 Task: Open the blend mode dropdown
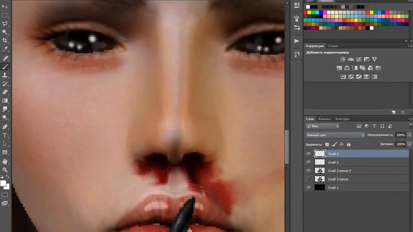[x=335, y=135]
